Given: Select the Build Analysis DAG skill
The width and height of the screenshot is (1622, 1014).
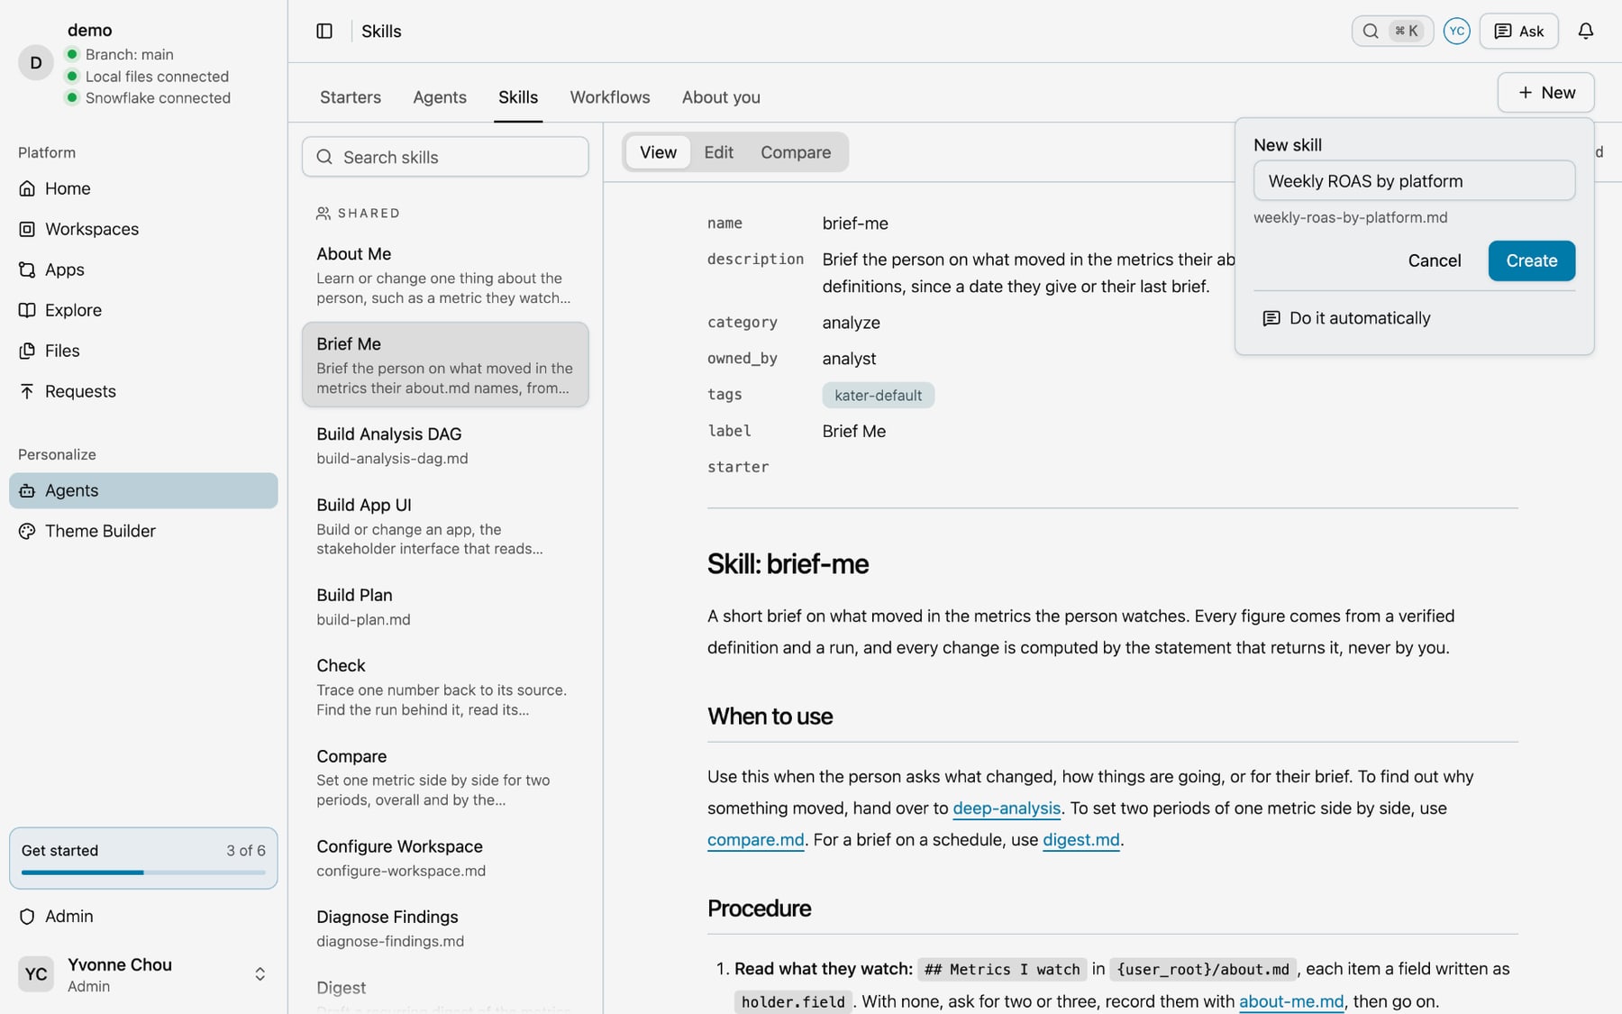Looking at the screenshot, I should coord(445,445).
